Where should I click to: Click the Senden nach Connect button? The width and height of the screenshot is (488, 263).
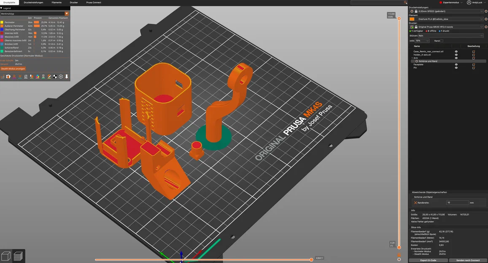click(467, 260)
